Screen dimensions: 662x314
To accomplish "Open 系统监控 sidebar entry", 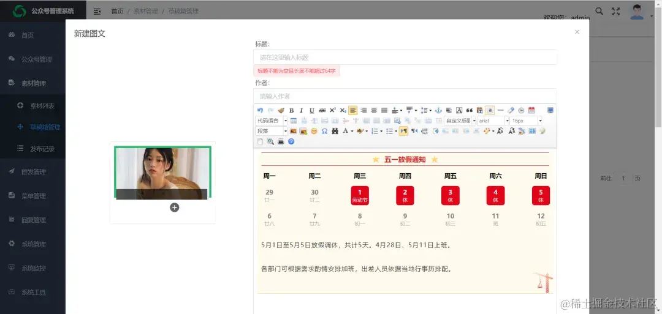I will [x=32, y=267].
